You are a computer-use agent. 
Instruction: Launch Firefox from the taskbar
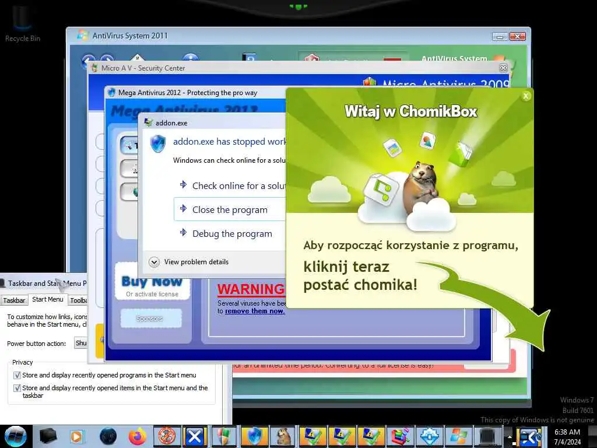pos(138,436)
